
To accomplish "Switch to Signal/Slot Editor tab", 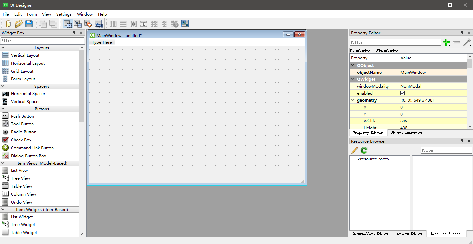I will coord(371,233).
